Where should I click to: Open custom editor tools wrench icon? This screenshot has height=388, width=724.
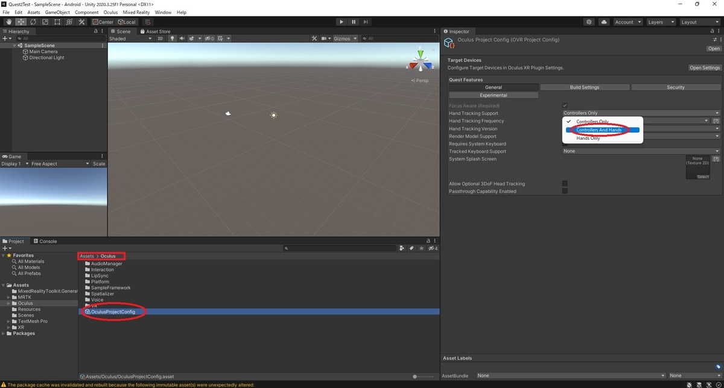[x=81, y=22]
